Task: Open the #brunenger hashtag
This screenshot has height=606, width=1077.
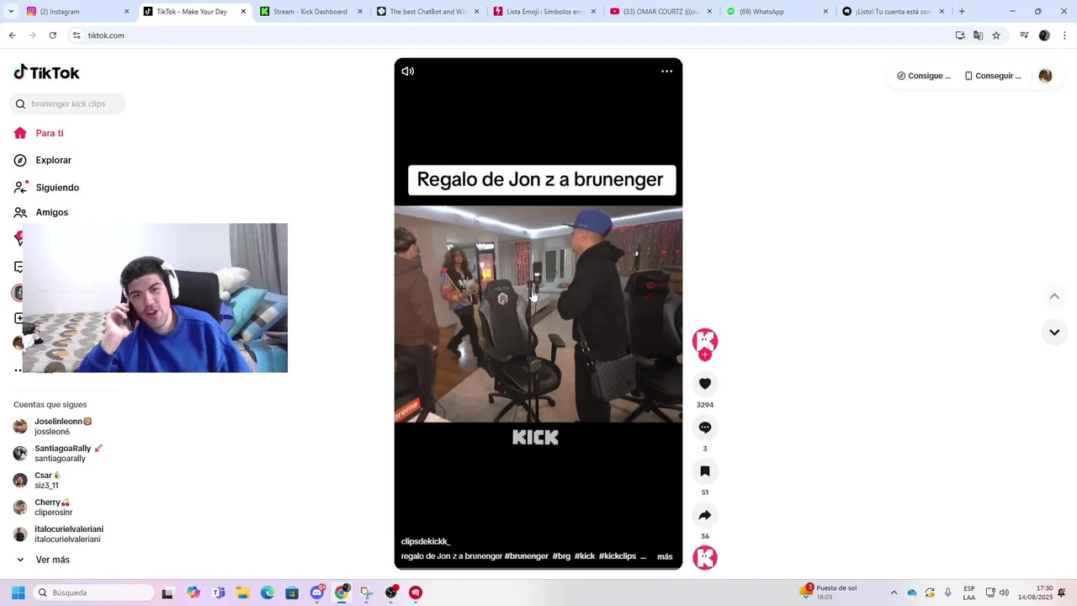Action: click(527, 556)
